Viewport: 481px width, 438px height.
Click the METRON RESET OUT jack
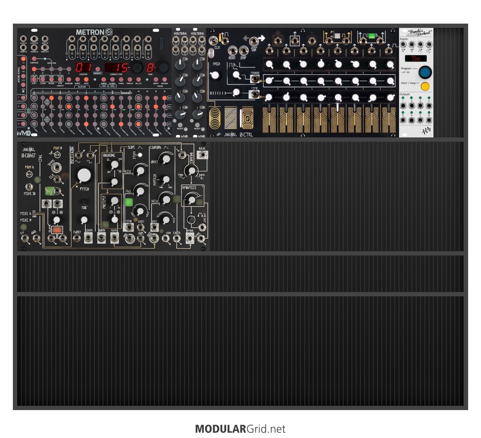45,47
